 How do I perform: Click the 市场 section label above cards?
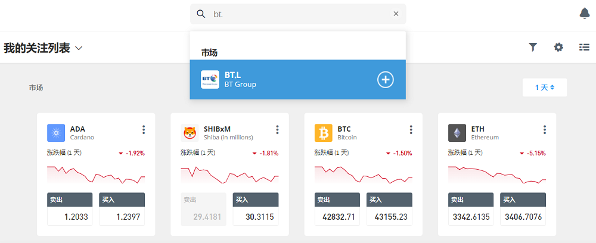tap(36, 88)
